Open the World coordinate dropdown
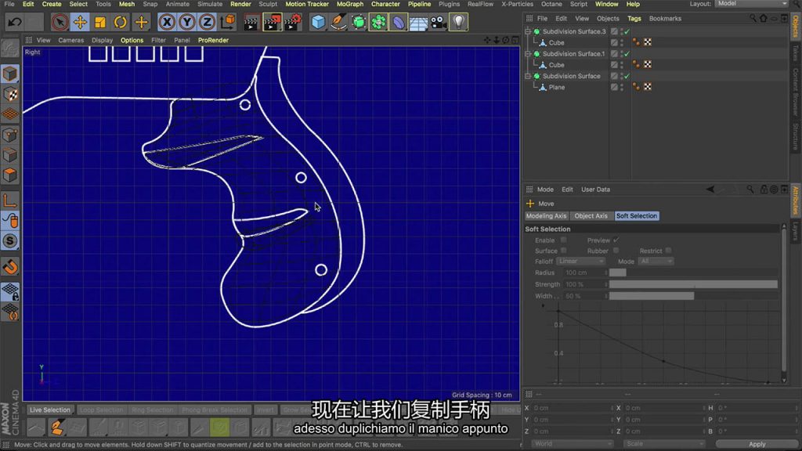 [x=572, y=443]
